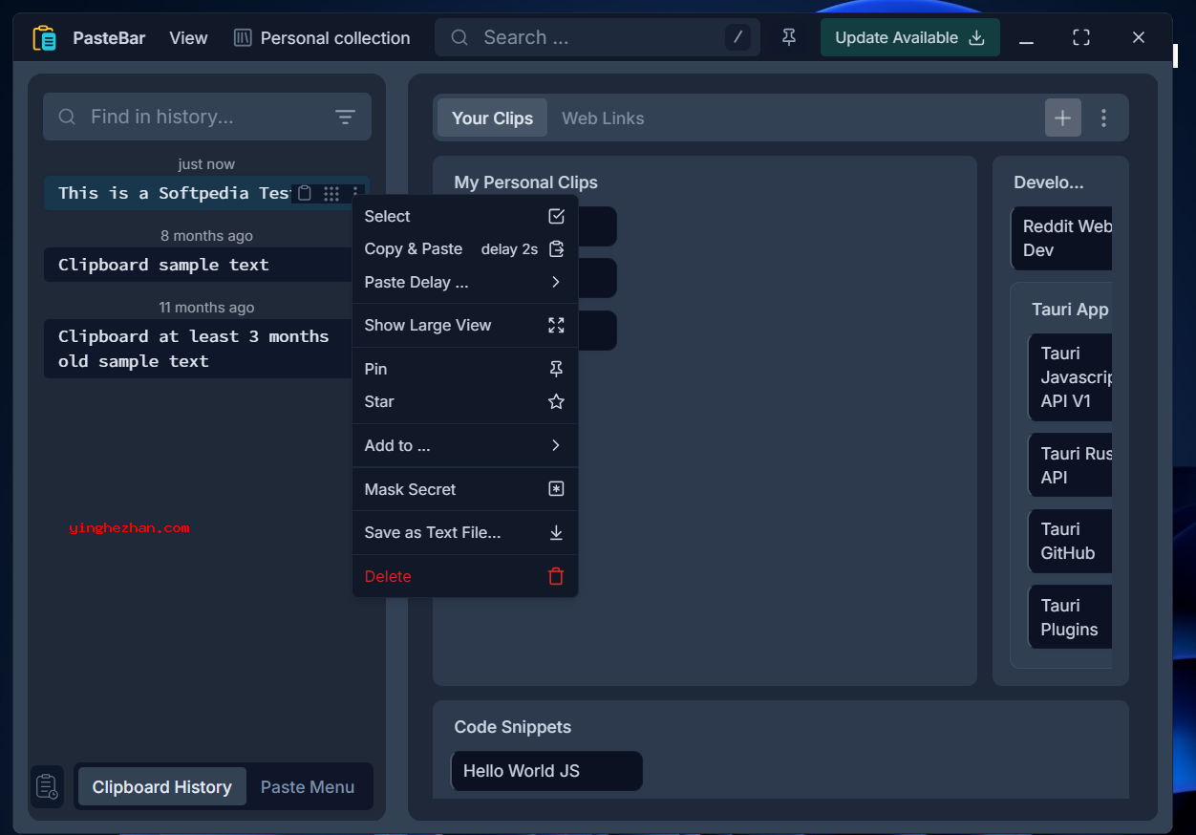Focus the top Search field

pos(597,37)
